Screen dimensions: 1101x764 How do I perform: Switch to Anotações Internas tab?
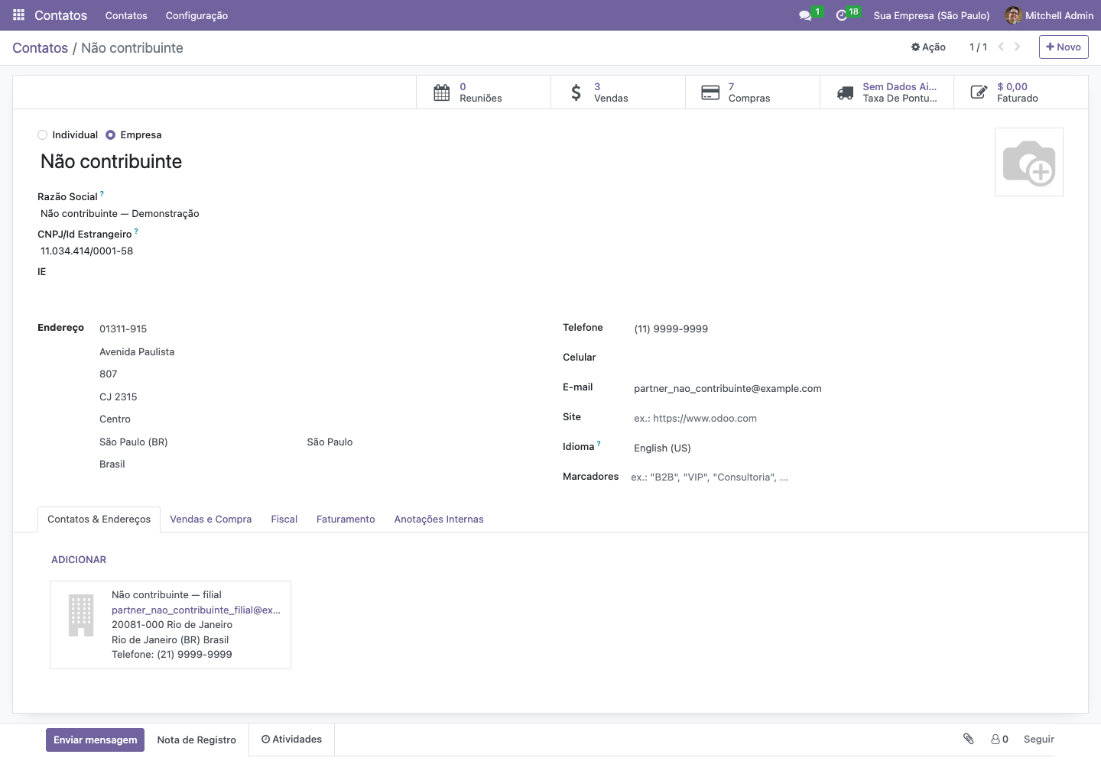click(x=439, y=520)
